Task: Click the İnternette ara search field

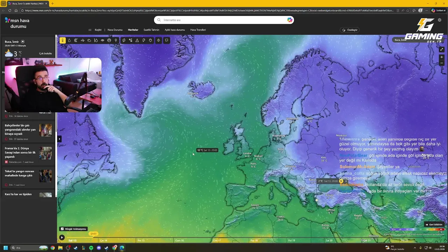Action: point(224,20)
